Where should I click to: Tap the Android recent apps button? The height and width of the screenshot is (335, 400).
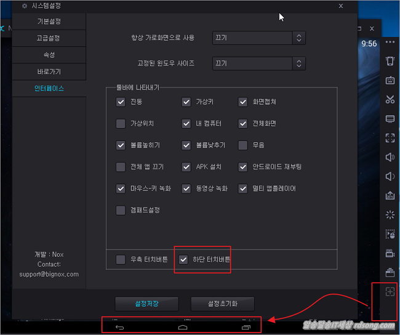tap(246, 328)
